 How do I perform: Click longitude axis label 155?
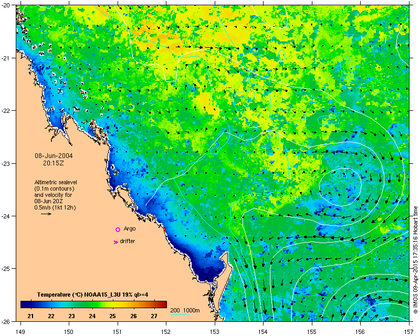point(312,332)
